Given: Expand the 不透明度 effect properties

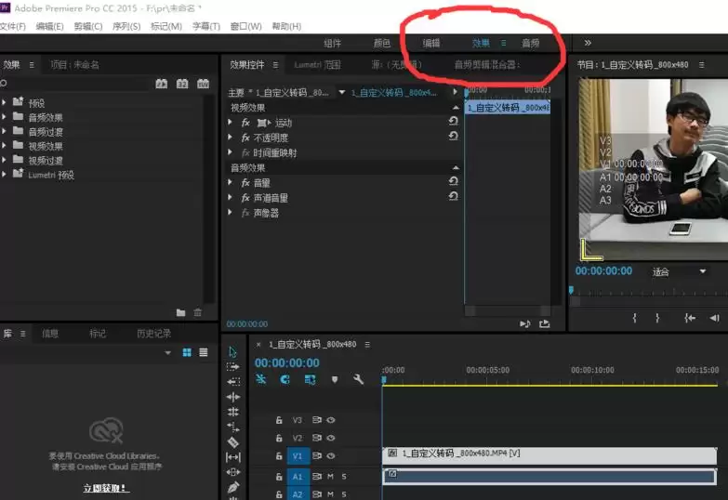Looking at the screenshot, I should (x=231, y=138).
